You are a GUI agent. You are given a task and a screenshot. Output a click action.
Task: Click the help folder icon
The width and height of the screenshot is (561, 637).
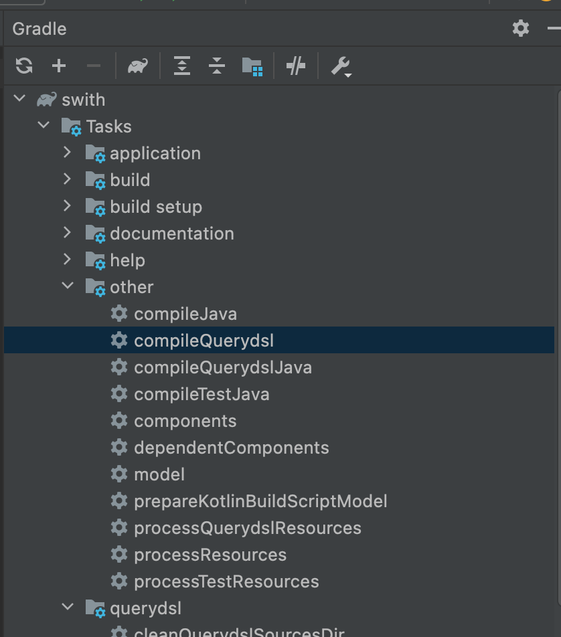tap(96, 261)
